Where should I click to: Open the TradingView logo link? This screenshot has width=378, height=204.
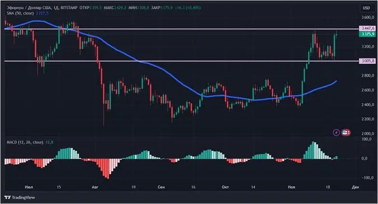[20, 197]
